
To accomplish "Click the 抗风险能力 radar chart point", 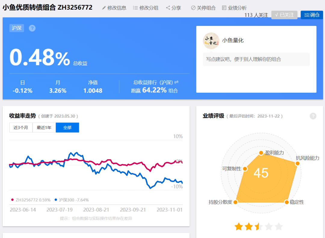I will 297,163.
